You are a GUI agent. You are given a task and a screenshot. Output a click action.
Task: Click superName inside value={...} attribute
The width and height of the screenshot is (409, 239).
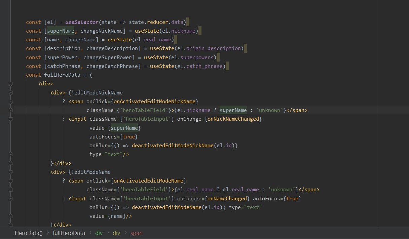point(124,128)
